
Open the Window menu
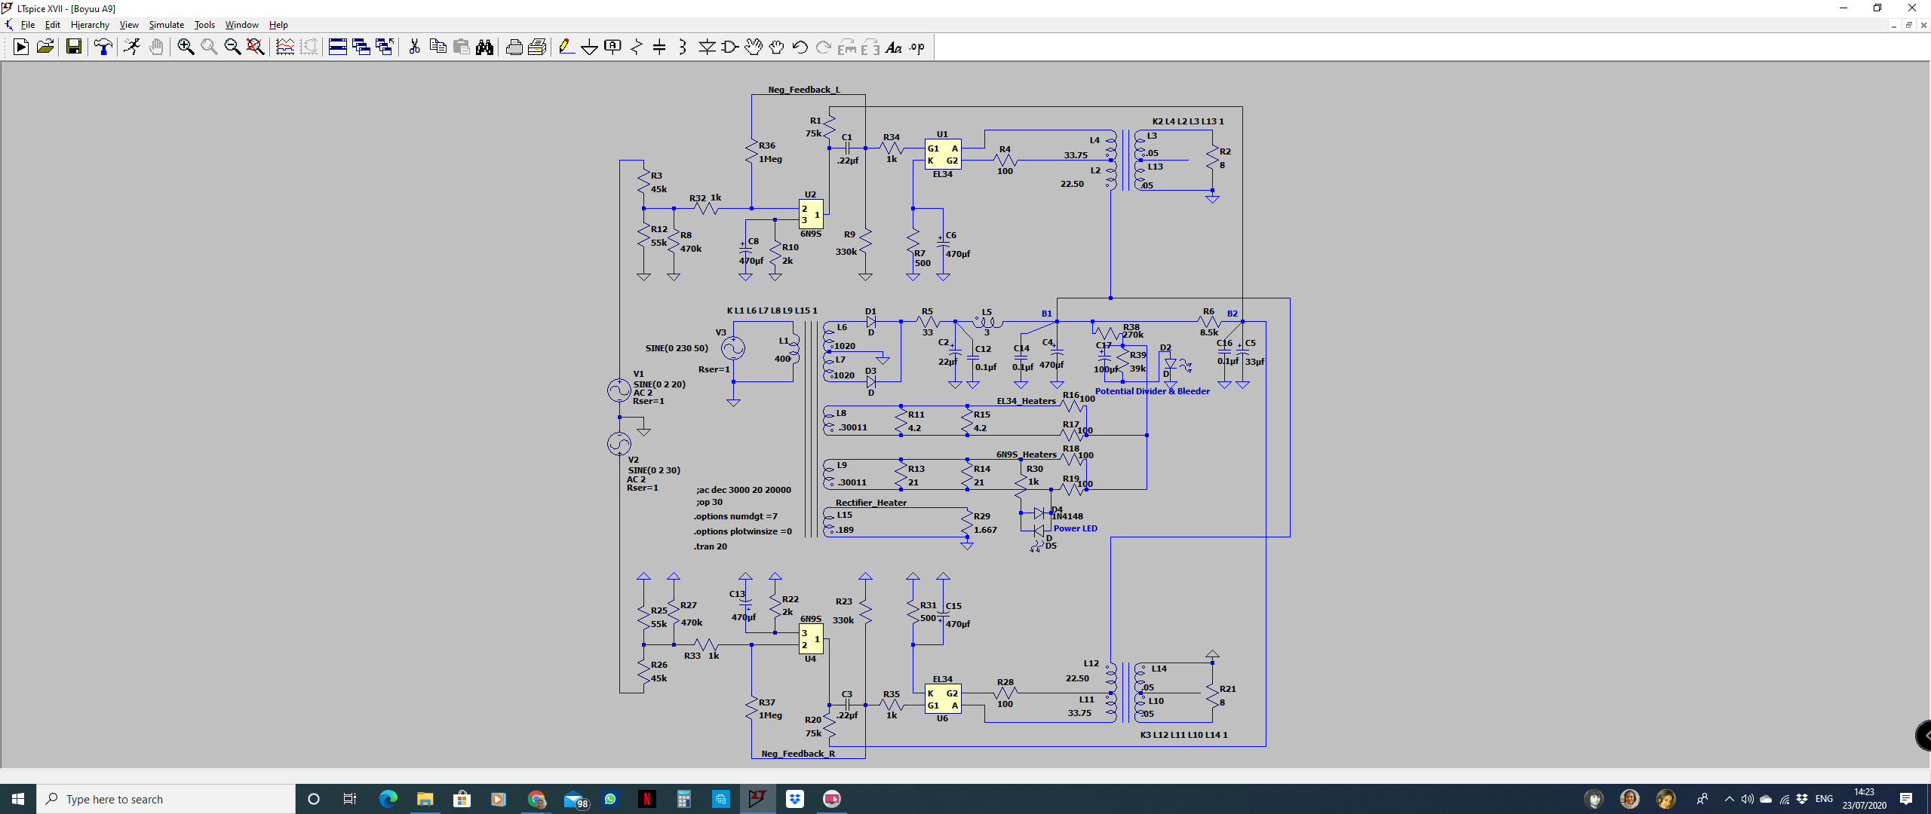(x=241, y=25)
